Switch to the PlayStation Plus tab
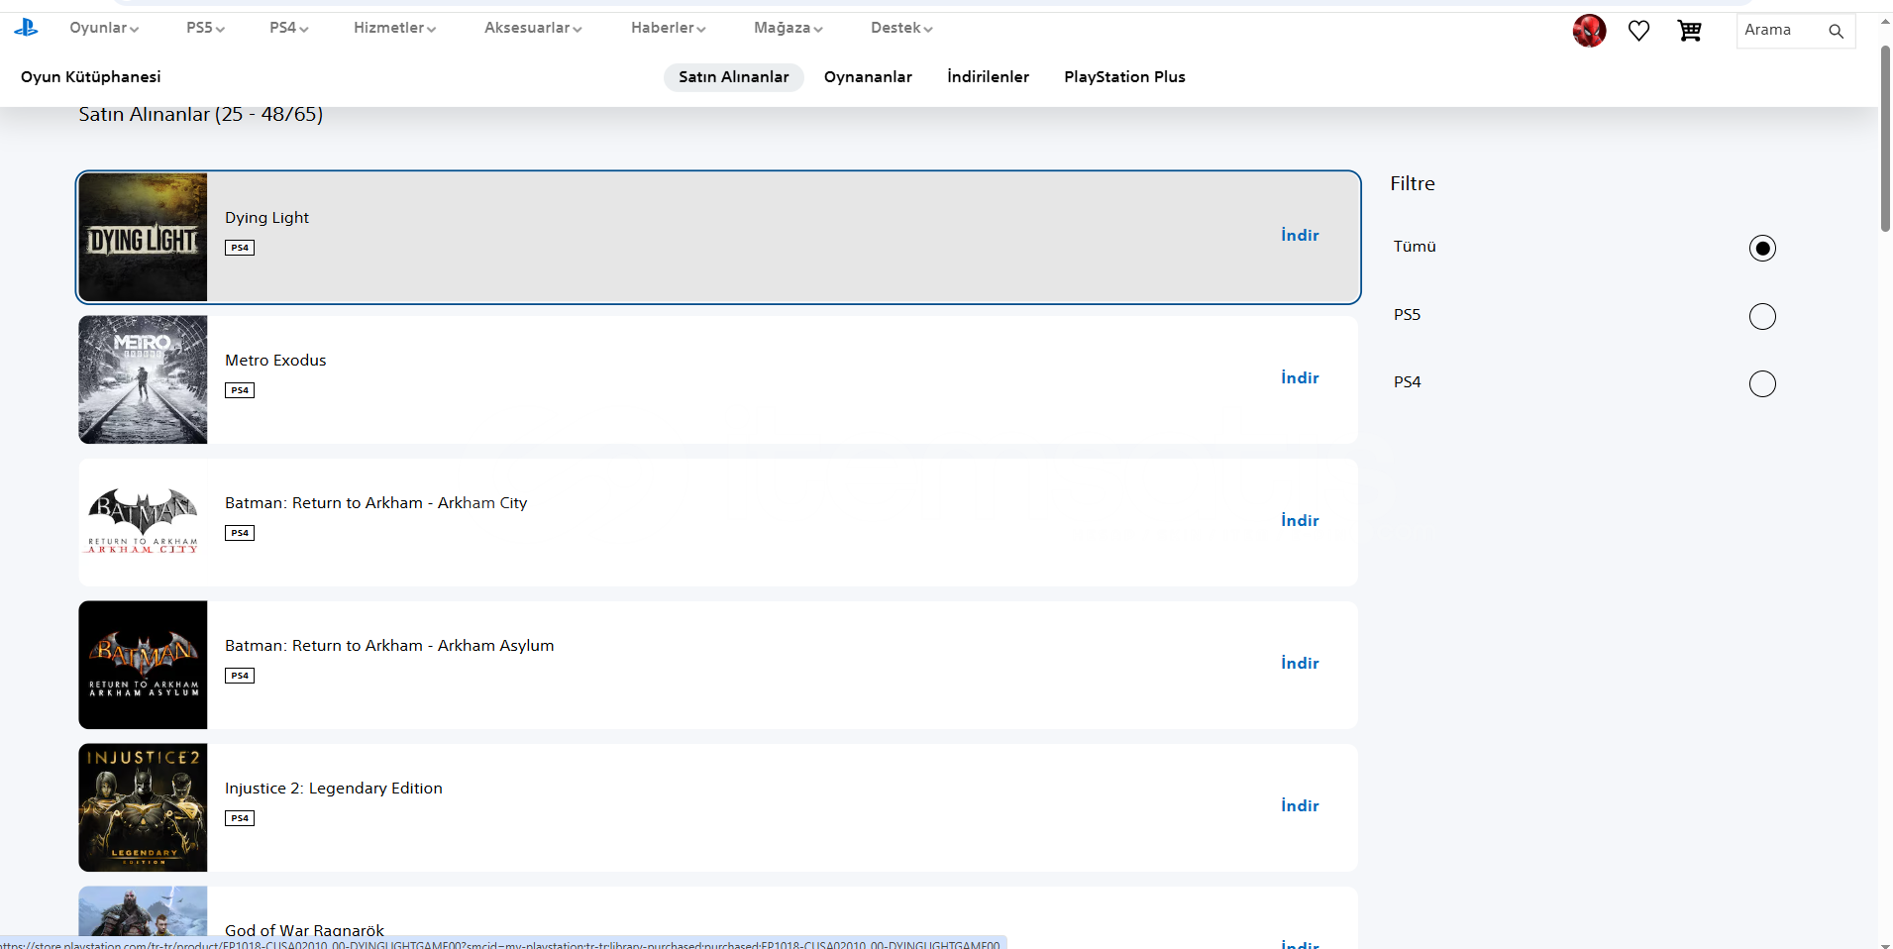Viewport: 1893px width, 949px height. [1124, 77]
